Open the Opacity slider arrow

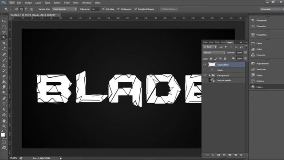(245, 52)
